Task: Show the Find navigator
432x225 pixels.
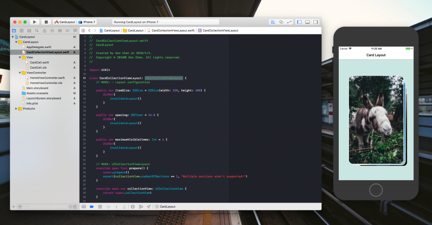Action: point(37,31)
